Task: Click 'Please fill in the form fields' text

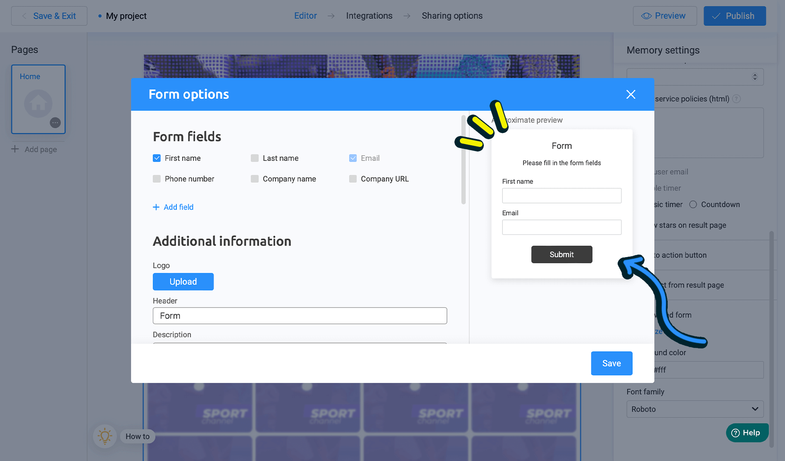Action: click(561, 163)
